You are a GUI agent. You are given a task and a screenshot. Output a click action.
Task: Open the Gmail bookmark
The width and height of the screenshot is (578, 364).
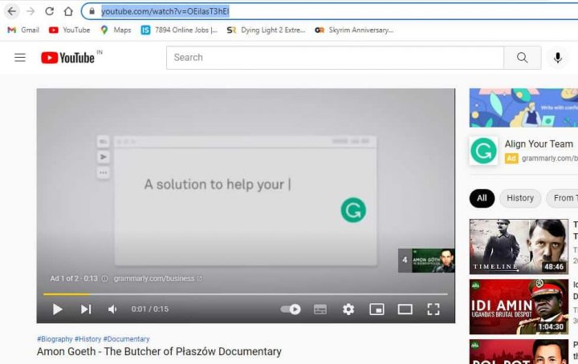pos(23,30)
